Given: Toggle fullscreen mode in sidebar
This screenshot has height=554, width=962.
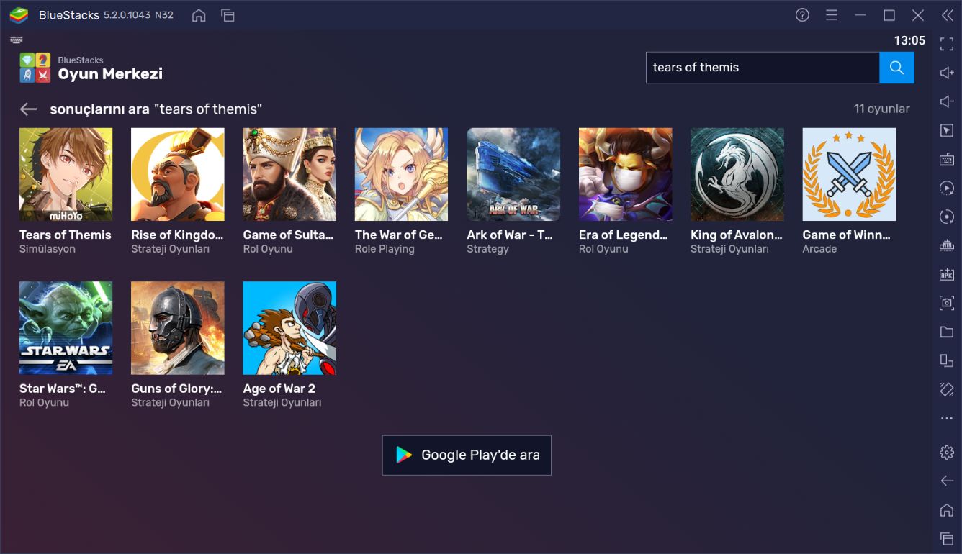Looking at the screenshot, I should pos(947,45).
